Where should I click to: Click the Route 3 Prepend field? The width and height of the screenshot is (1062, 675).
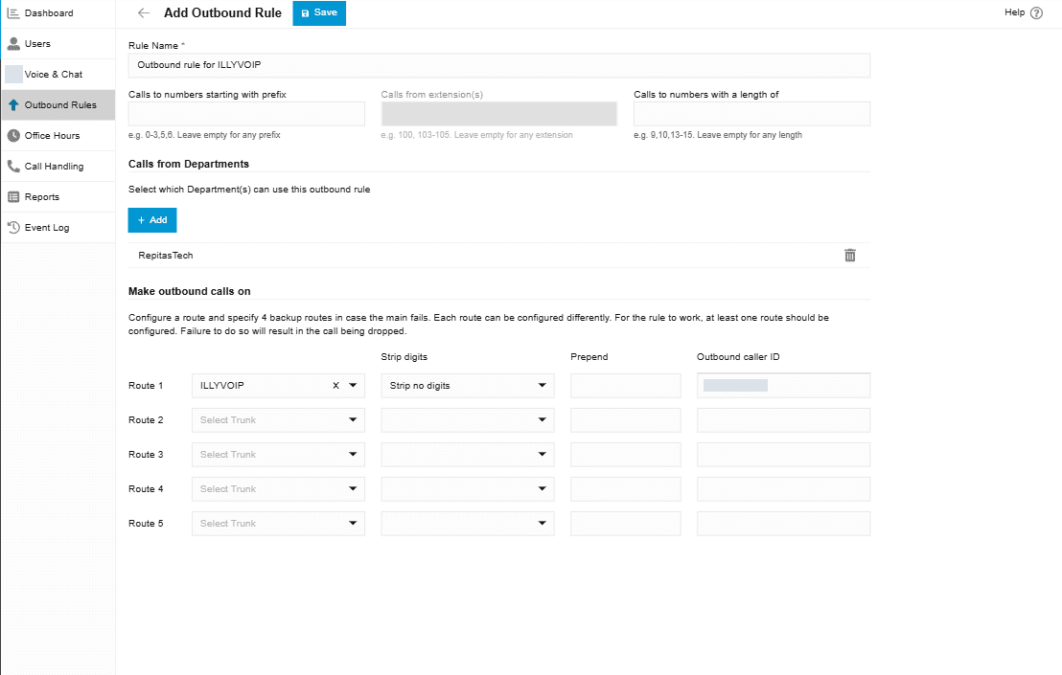tap(625, 455)
